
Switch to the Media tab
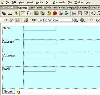(93, 8)
